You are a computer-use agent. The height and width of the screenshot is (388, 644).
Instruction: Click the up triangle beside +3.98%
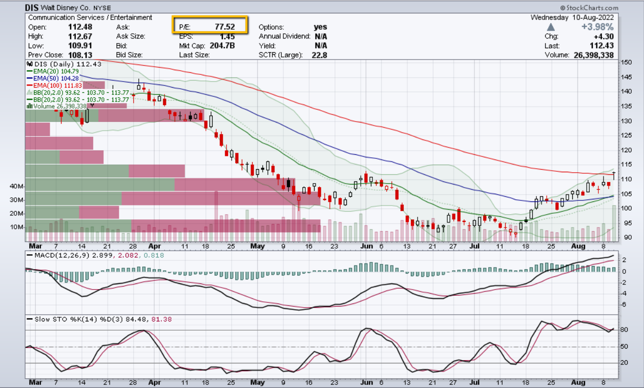pos(551,27)
